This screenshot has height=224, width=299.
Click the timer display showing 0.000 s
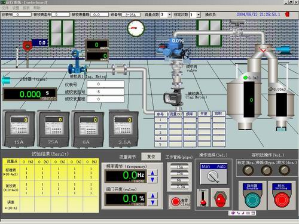30,94
